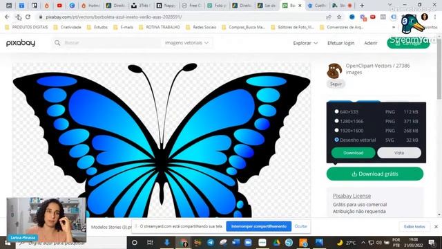Image resolution: width=442 pixels, height=249 pixels.
Task: Open the Chrome tab search chevron
Action: click(390, 5)
